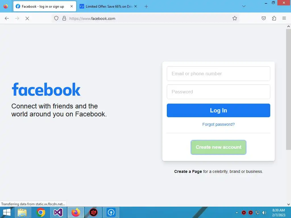Open the Save to Pocket icon

[x=263, y=18]
